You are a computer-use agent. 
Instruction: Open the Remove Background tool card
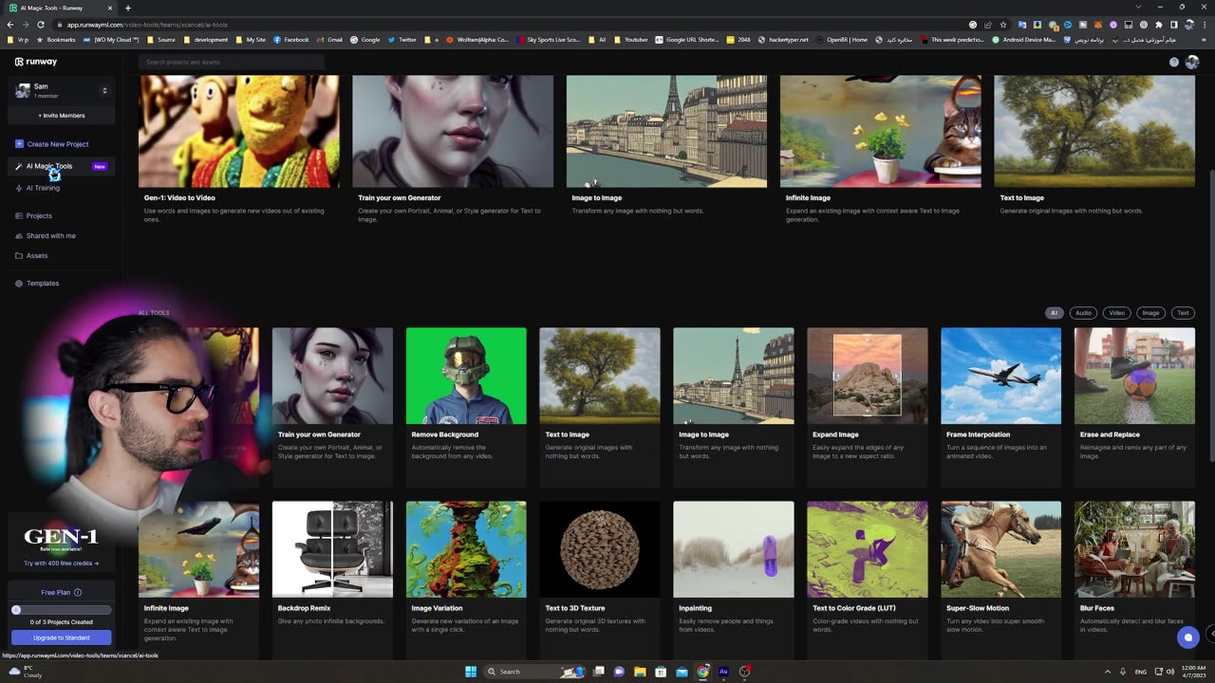466,407
